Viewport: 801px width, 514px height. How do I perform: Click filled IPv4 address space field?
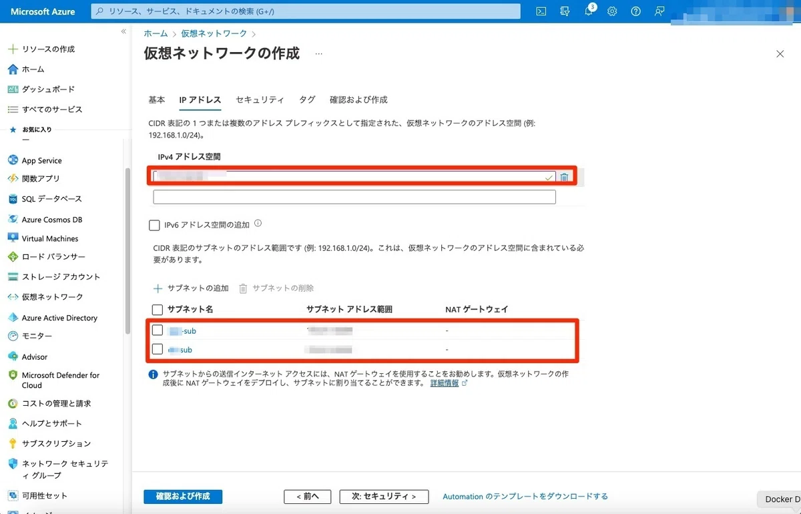(x=354, y=177)
